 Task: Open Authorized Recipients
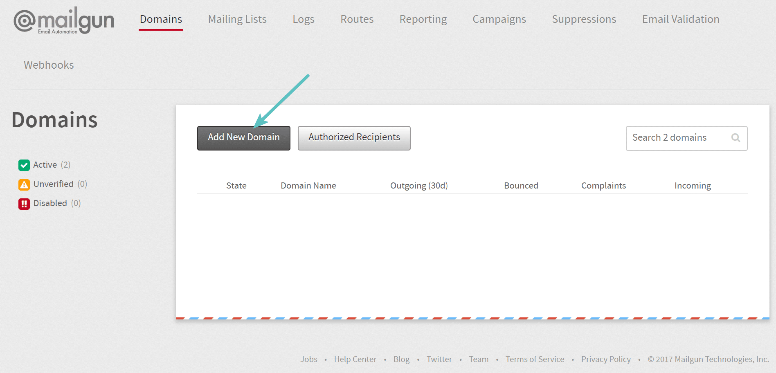point(354,138)
